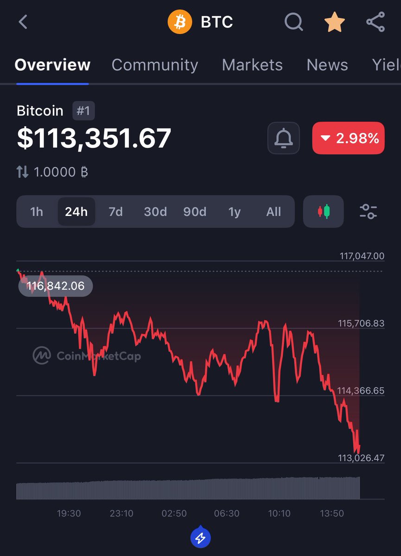Tap the red 2.98% change badge

(x=348, y=138)
